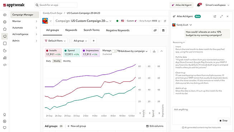Toggle the Installs metric card
The image size is (234, 132).
click(x=53, y=53)
